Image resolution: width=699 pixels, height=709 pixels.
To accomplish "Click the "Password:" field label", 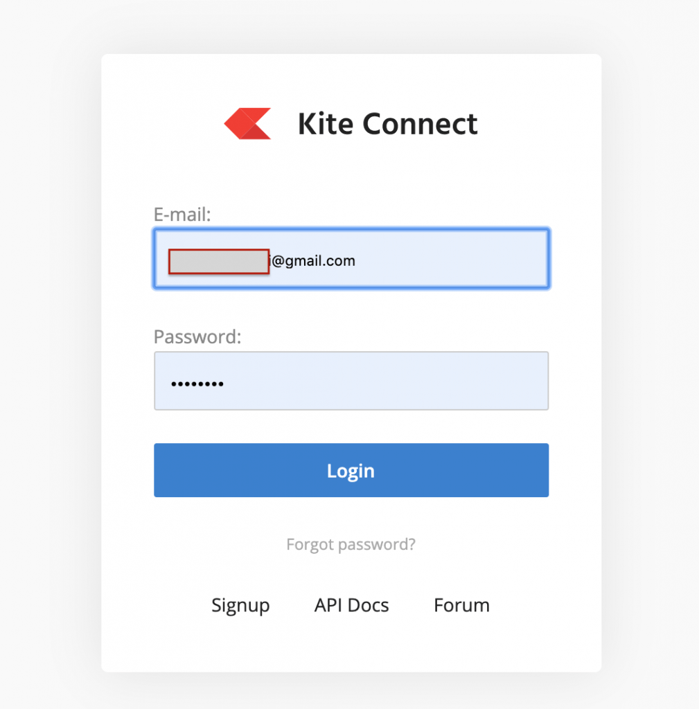I will point(197,337).
